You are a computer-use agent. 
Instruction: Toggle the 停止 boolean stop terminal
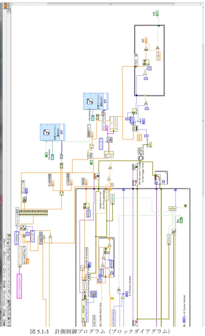[x=181, y=220]
